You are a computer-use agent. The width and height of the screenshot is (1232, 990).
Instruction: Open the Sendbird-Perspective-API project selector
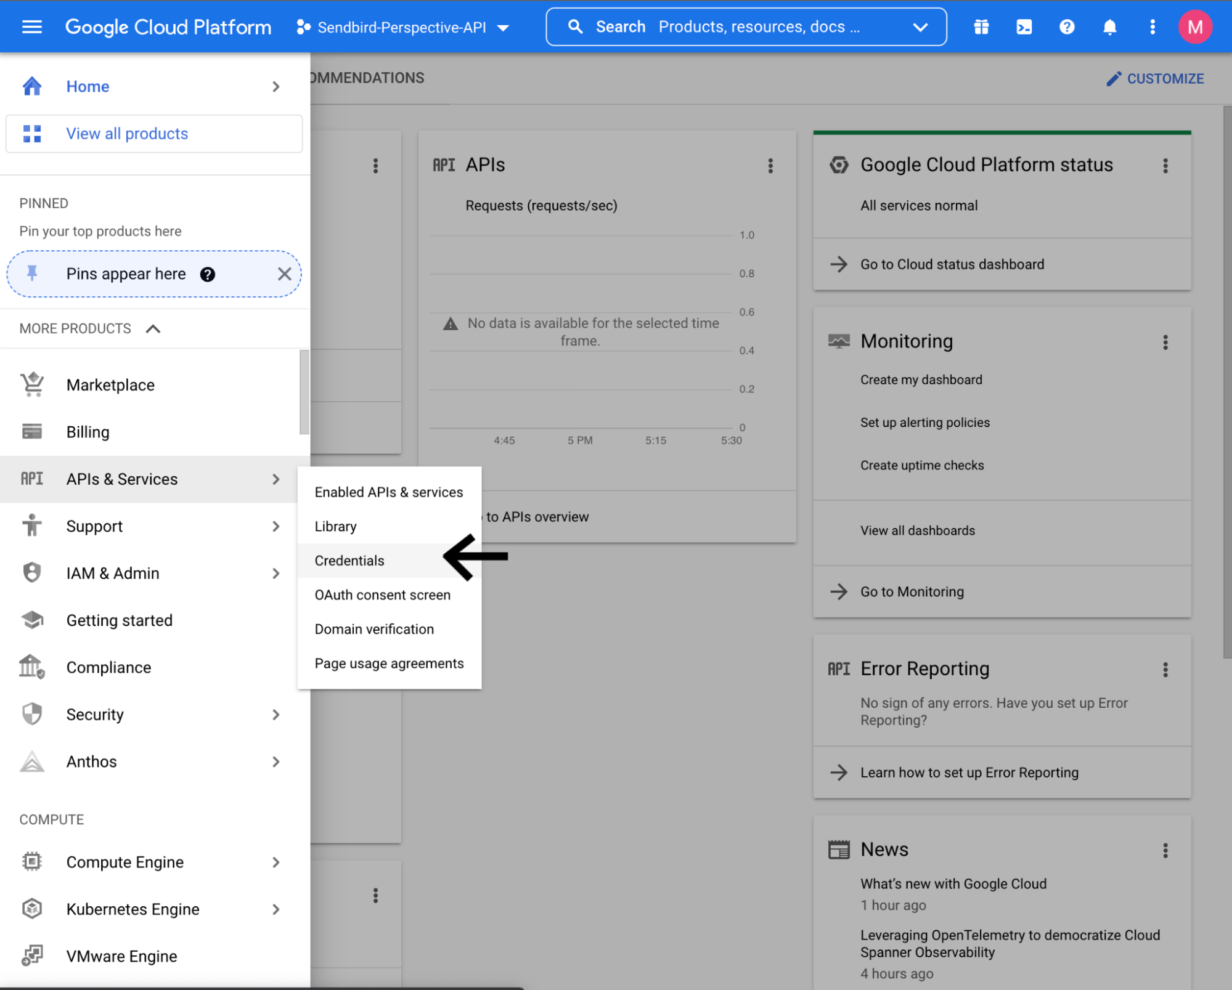(402, 27)
